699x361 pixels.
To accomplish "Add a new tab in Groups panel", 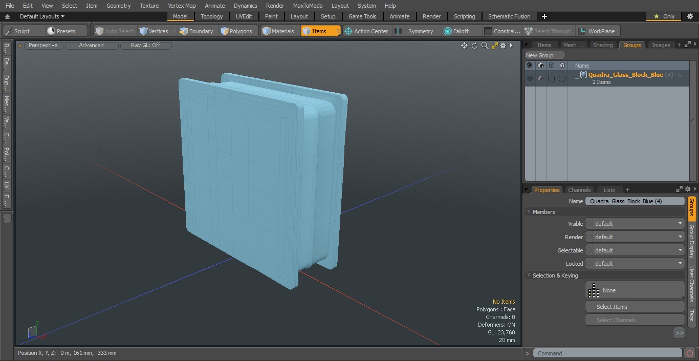I will point(679,45).
